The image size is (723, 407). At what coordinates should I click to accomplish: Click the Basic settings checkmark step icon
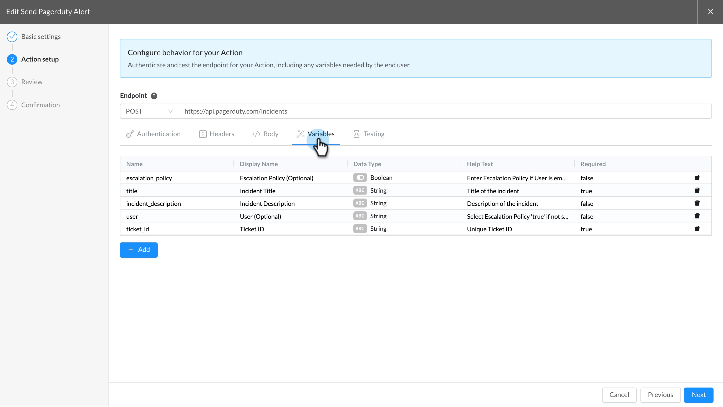pyautogui.click(x=12, y=37)
